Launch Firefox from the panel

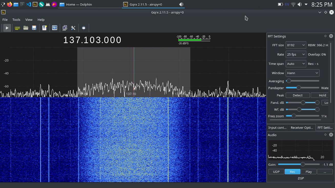(9, 4)
